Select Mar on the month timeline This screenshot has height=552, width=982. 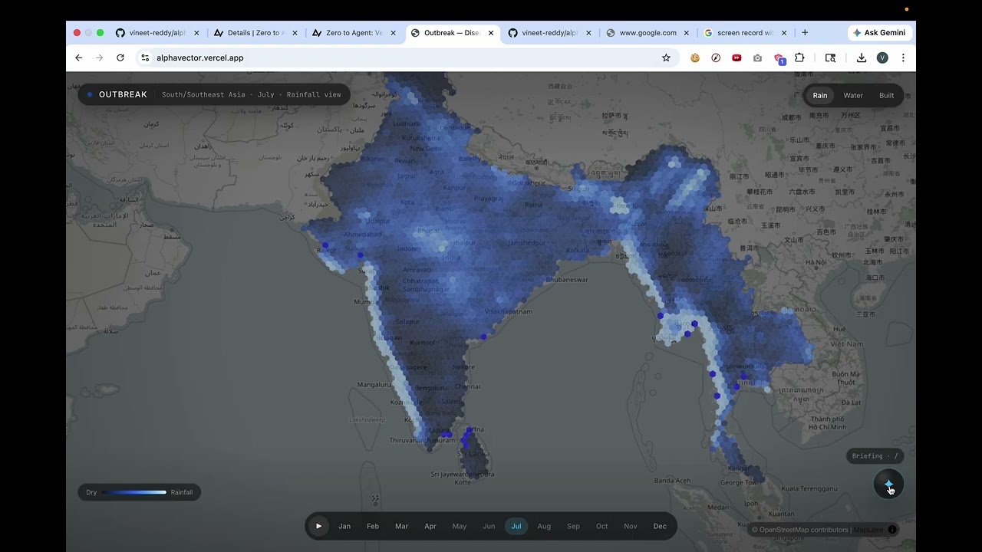pyautogui.click(x=401, y=526)
